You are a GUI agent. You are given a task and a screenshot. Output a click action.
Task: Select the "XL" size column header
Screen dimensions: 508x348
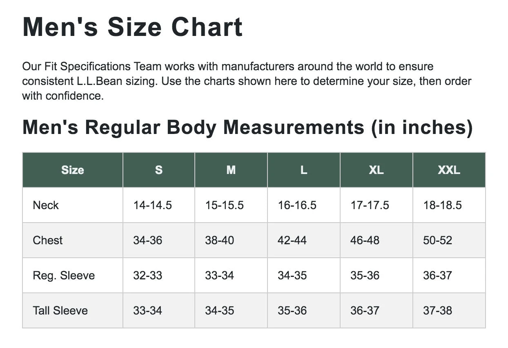click(x=376, y=170)
